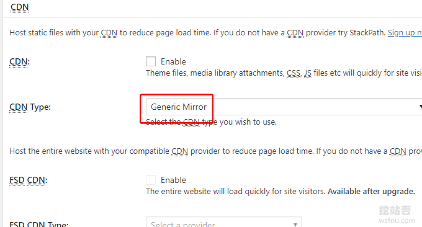Click the Available after upgrade notice
The image size is (422, 227).
click(x=371, y=191)
